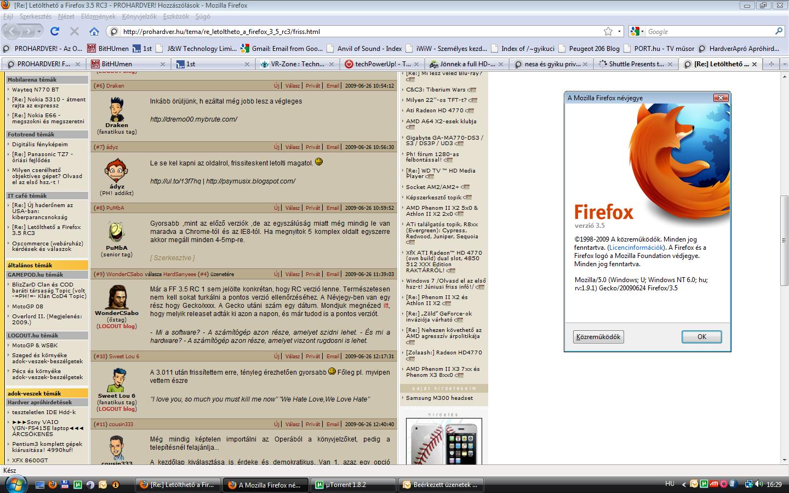Image resolution: width=789 pixels, height=493 pixels.
Task: Open the back/forward history dropdown arrow
Action: pos(38,32)
